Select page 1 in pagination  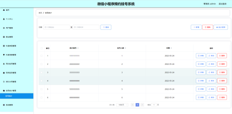[x=137, y=105]
